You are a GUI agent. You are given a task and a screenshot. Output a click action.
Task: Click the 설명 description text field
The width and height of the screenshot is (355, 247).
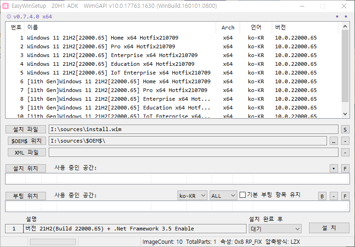point(135,229)
